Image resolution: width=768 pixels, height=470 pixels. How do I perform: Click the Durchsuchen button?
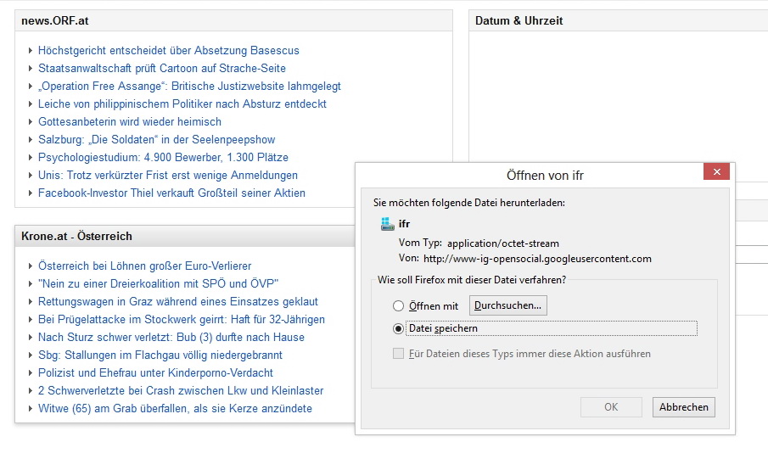[508, 305]
